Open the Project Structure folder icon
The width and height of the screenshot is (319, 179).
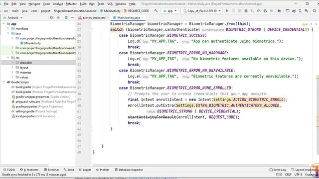click(279, 11)
